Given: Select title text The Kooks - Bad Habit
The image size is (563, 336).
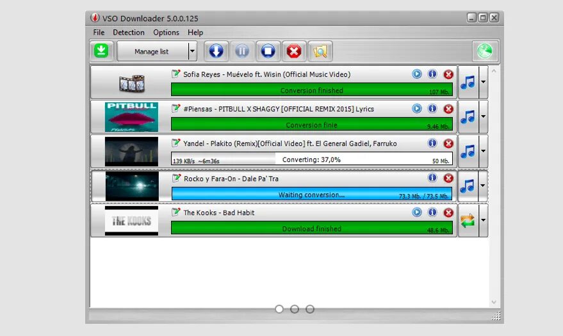Looking at the screenshot, I should 218,212.
